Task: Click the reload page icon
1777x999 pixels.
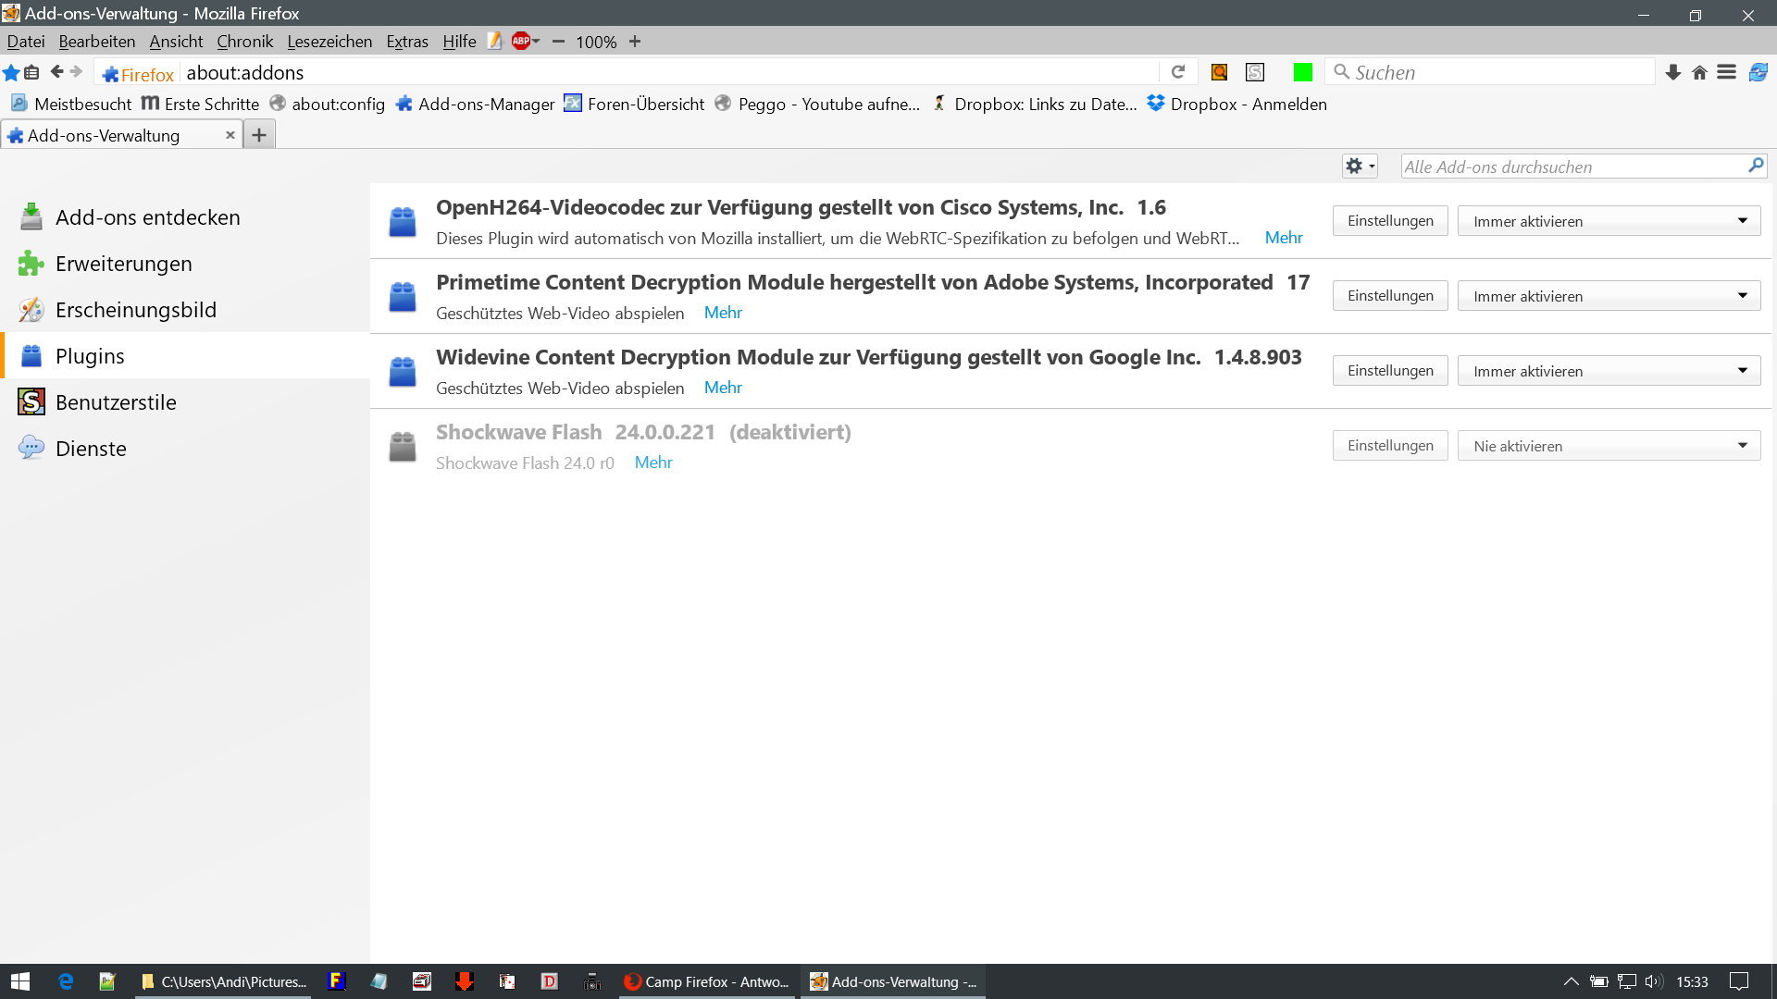Action: click(x=1177, y=72)
